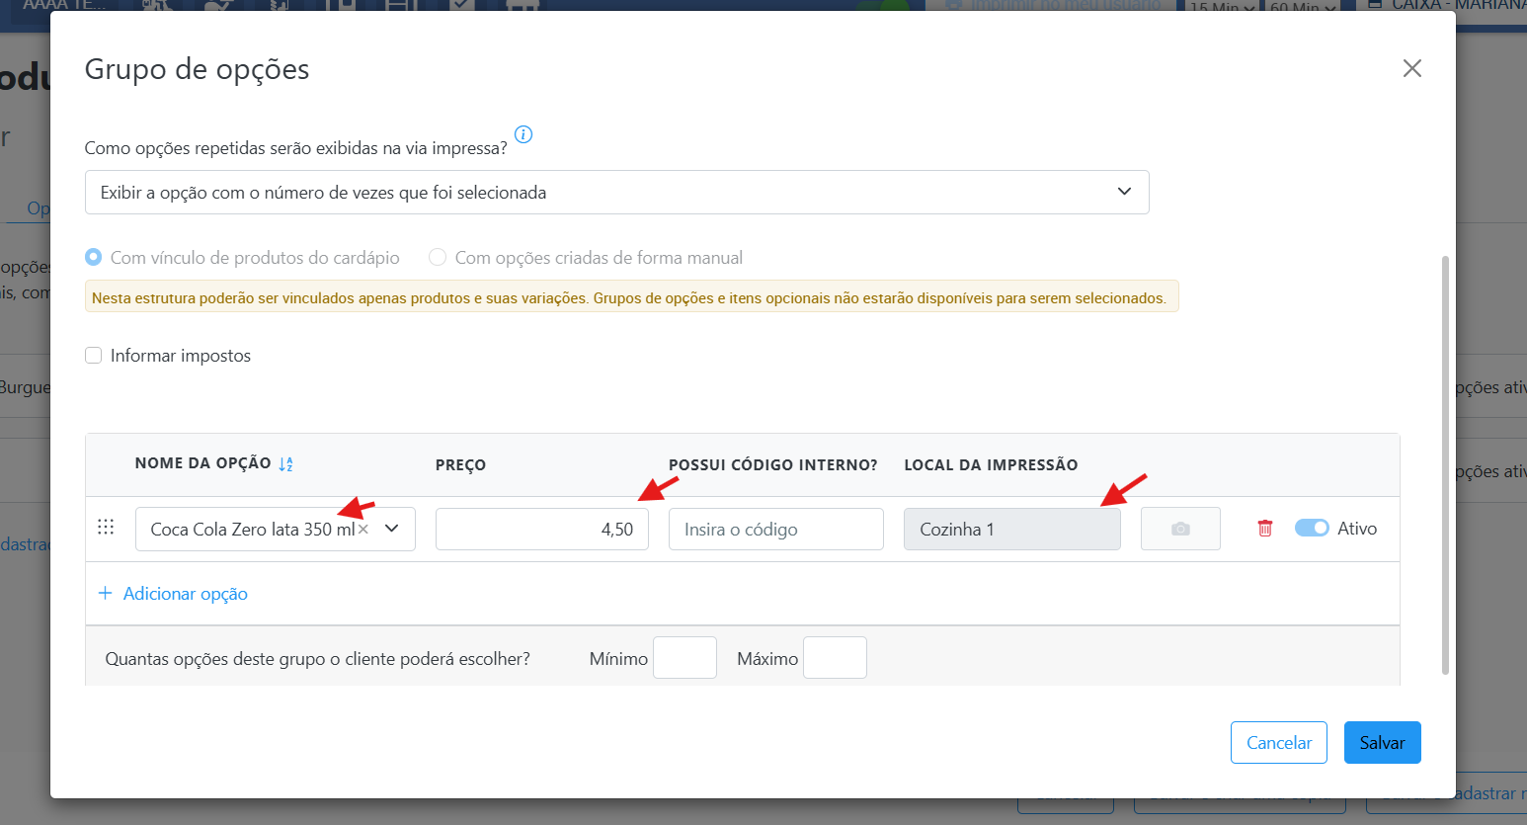Click the sort icon next to Nome da Opção
Image resolution: width=1527 pixels, height=825 pixels.
pos(285,464)
